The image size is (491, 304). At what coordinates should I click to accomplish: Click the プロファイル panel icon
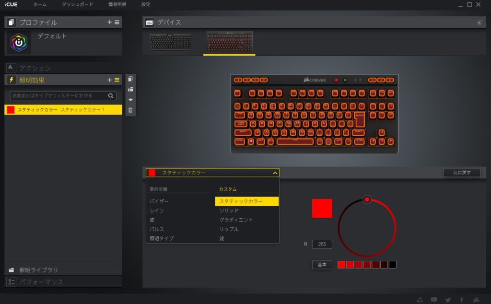click(x=12, y=22)
